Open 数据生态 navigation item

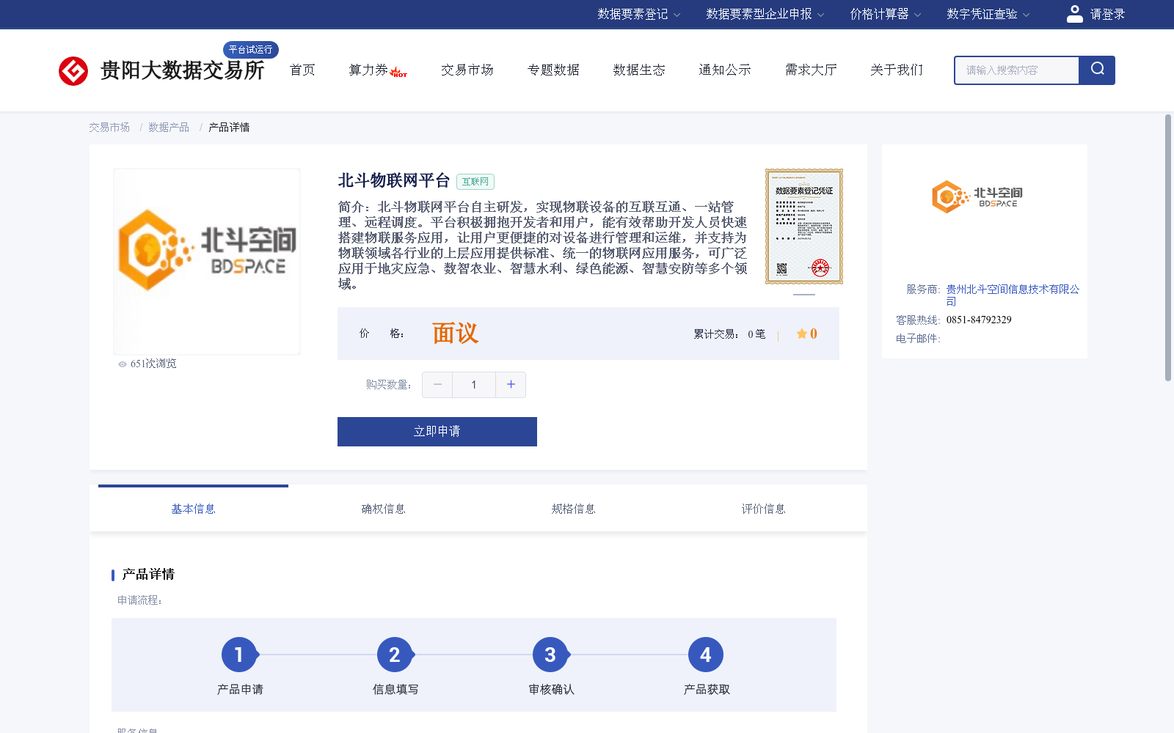click(x=639, y=70)
